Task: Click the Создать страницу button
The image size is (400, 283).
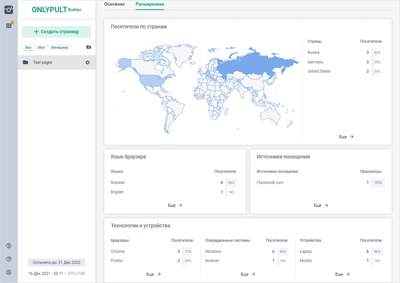Action: click(56, 32)
